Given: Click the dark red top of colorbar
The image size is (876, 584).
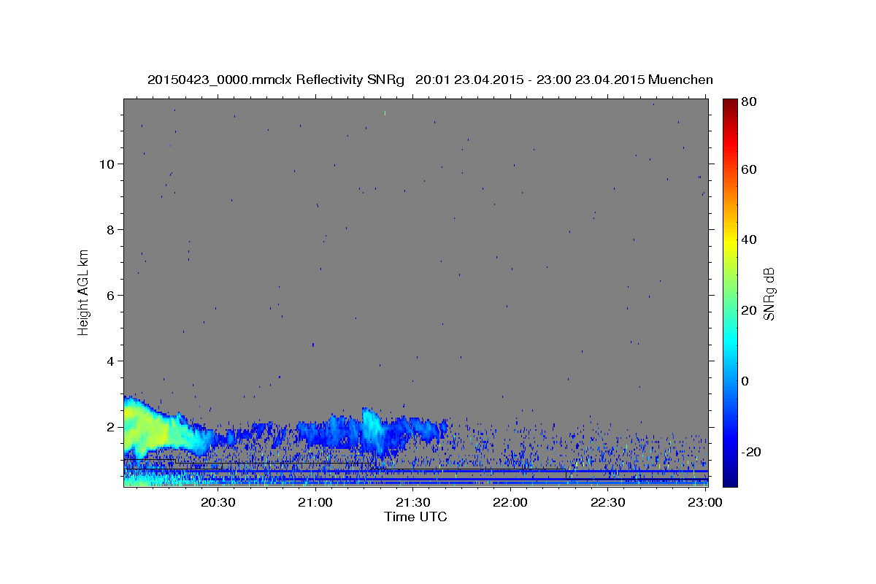Looking at the screenshot, I should pyautogui.click(x=730, y=106).
